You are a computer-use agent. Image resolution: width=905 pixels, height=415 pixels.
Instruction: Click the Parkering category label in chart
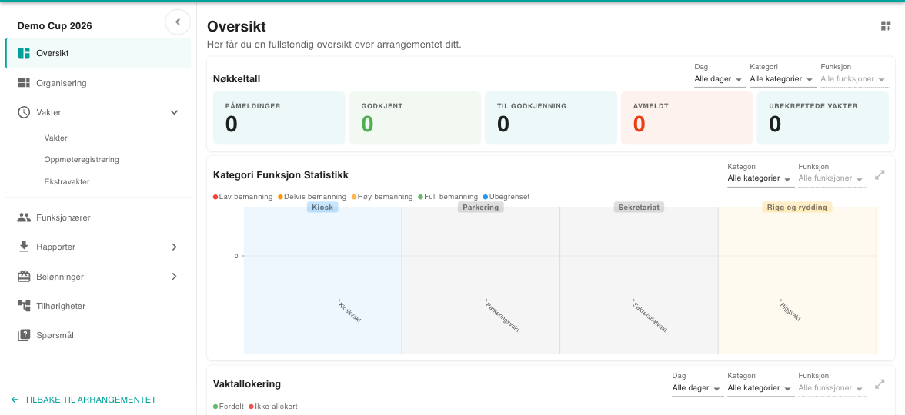click(x=481, y=207)
